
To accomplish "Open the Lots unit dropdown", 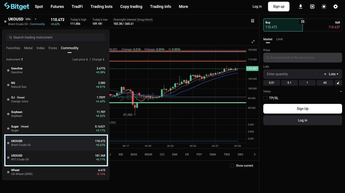I will point(334,74).
